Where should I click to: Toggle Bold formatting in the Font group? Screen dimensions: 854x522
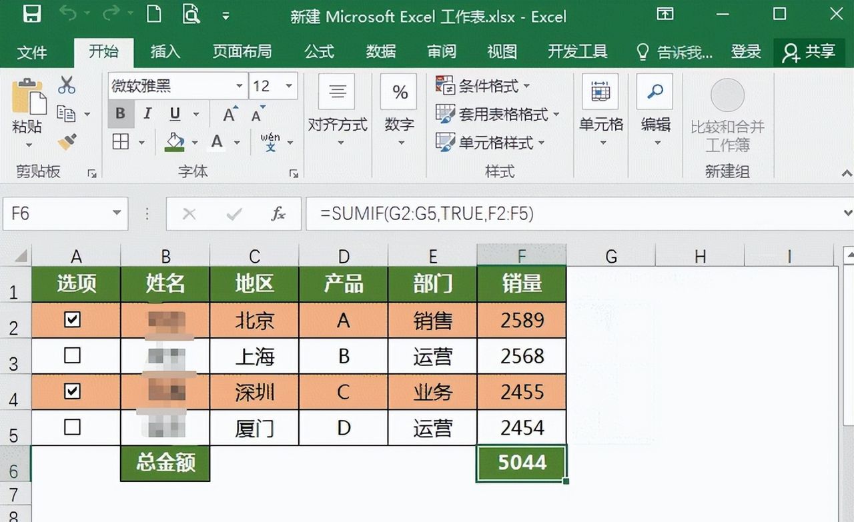(120, 113)
